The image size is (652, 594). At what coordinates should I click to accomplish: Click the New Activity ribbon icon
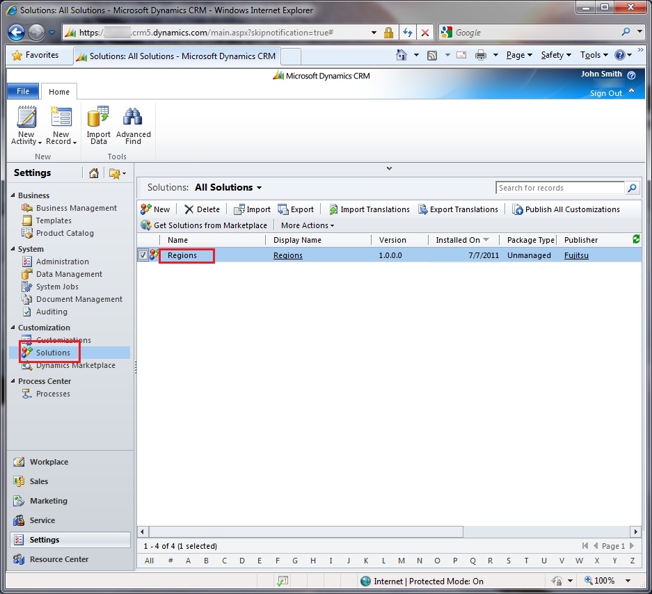pyautogui.click(x=26, y=117)
